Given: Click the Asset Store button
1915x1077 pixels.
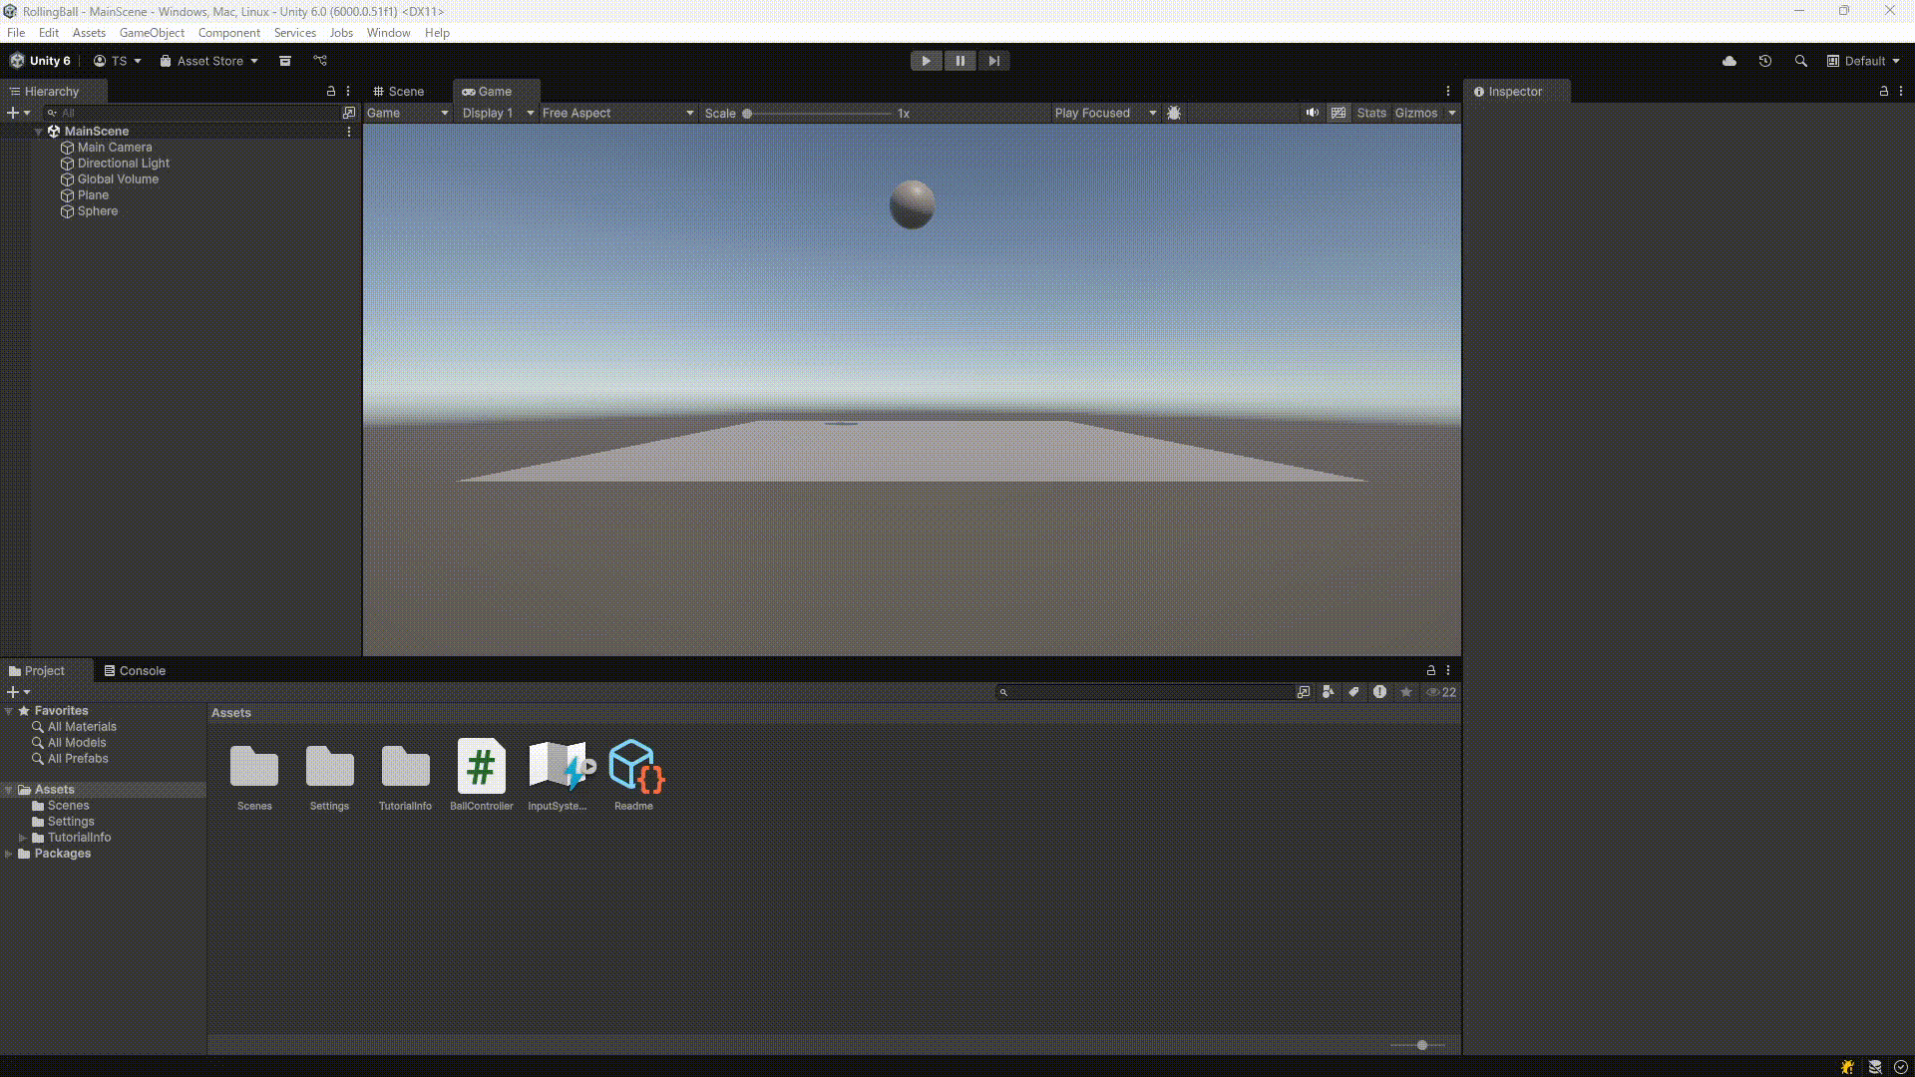Looking at the screenshot, I should (209, 61).
